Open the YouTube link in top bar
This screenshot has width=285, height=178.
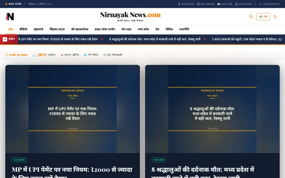coord(225,4)
